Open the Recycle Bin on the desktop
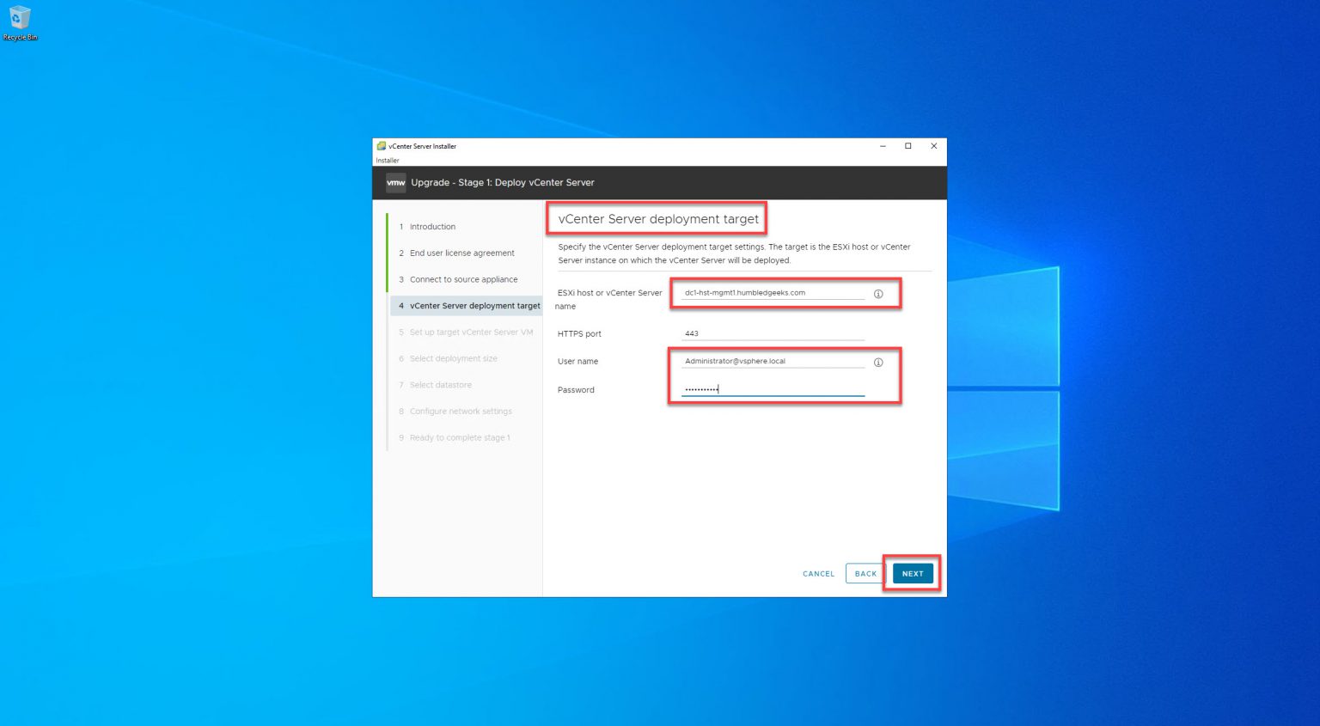The height and width of the screenshot is (726, 1320). 20,19
